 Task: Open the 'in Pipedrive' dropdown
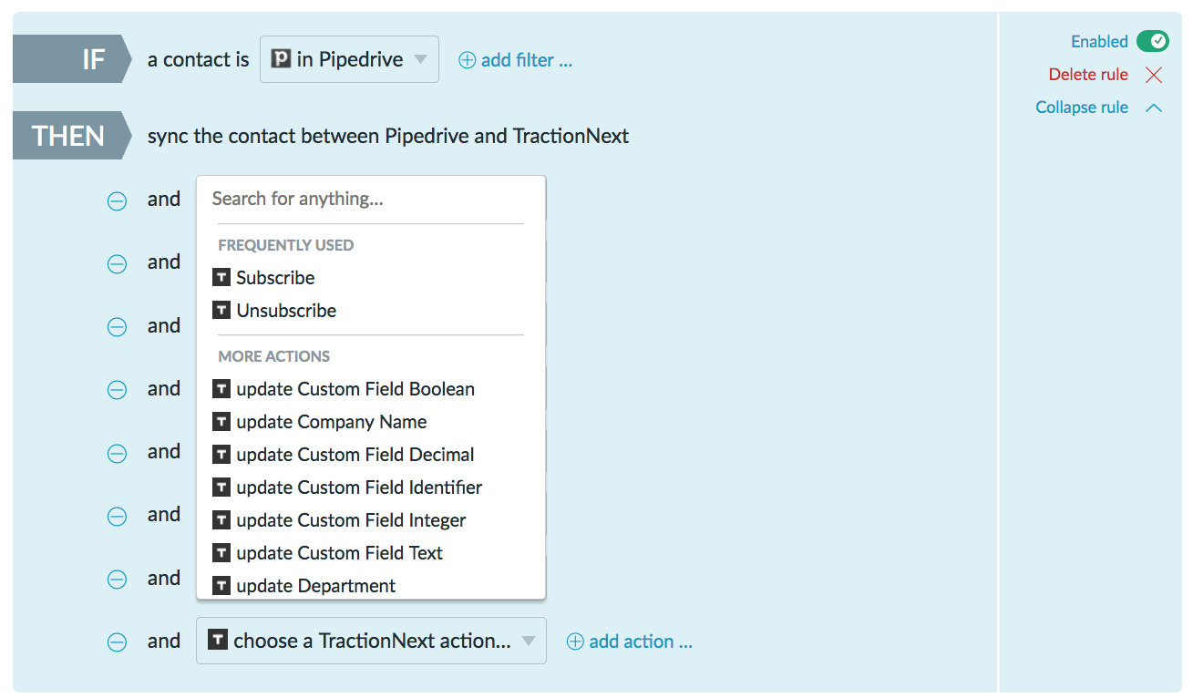coord(349,59)
